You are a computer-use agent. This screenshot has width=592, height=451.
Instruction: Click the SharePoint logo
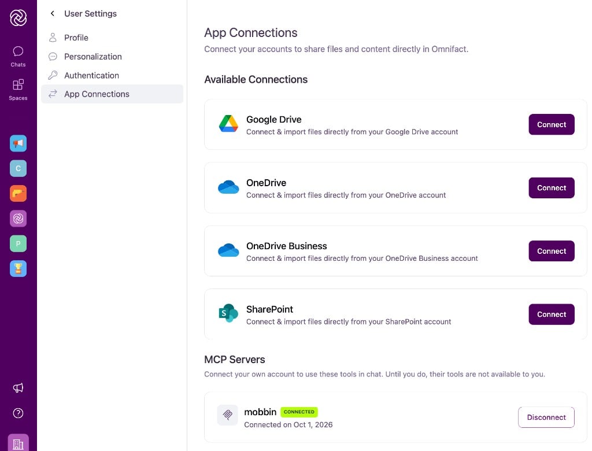click(x=228, y=313)
